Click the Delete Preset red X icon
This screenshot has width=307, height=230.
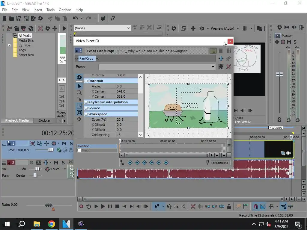click(229, 67)
